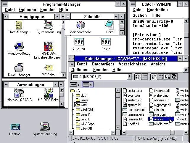190x143 pixels.
Task: Open the Anwendungen window control menu box
Action: click(x=6, y=84)
